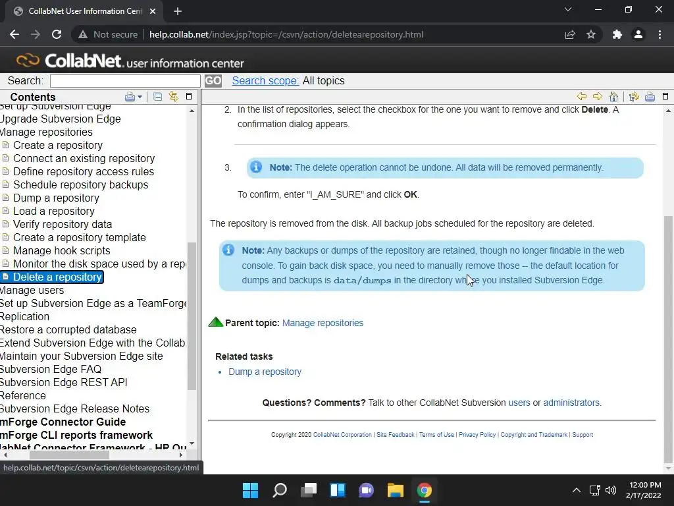Select Delete a repository tree item

click(58, 277)
